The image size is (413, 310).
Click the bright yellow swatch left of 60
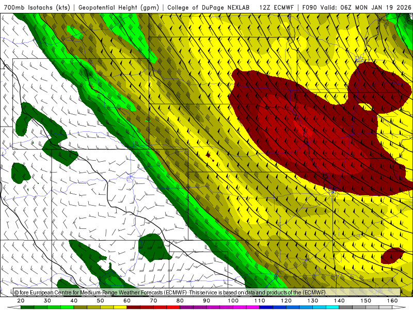(120, 307)
